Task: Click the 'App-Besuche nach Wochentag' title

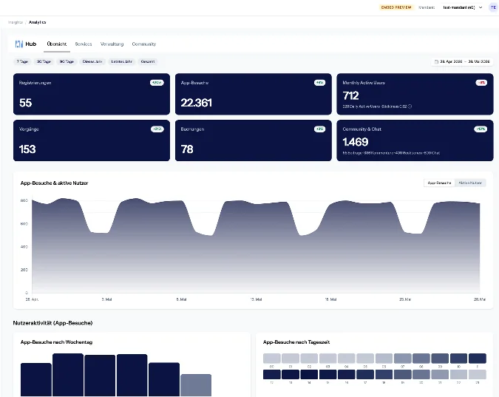Action: (56, 342)
